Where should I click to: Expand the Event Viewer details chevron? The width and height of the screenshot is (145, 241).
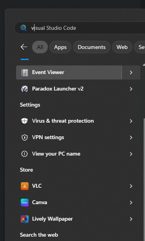[131, 72]
